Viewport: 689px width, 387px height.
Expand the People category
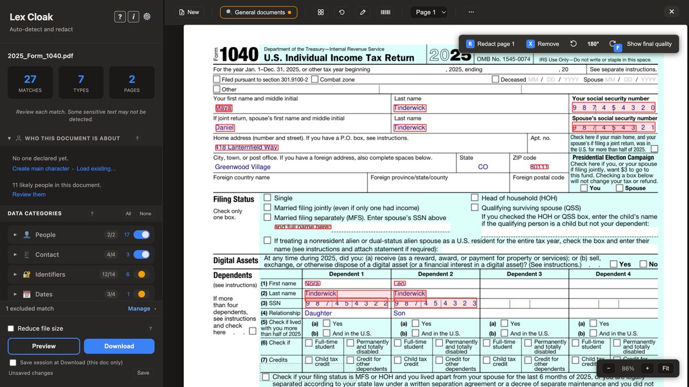tap(16, 234)
